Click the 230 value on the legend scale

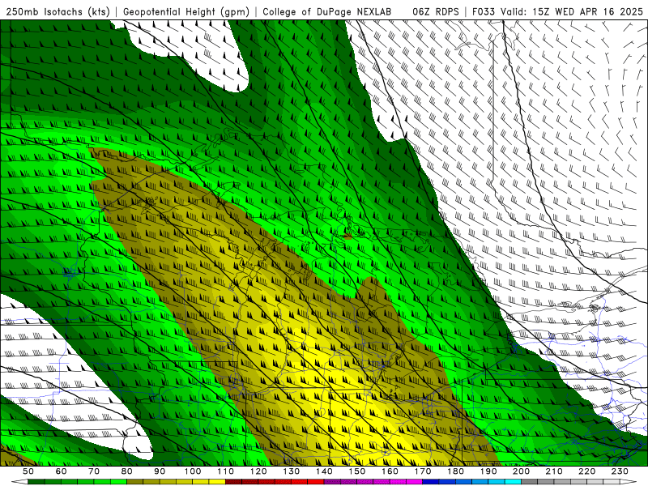pyautogui.click(x=620, y=471)
